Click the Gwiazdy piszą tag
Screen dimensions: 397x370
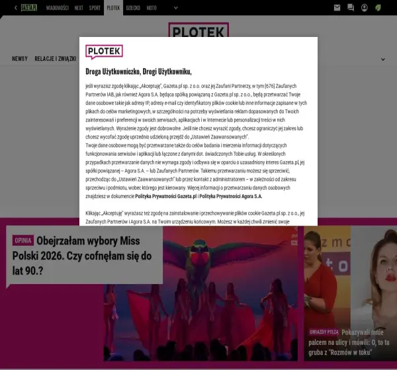(x=324, y=332)
